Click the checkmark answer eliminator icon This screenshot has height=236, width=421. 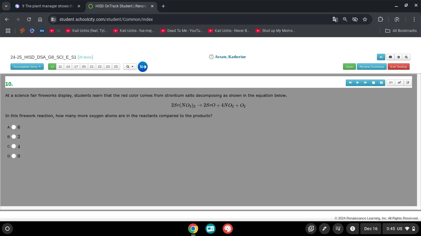click(399, 83)
